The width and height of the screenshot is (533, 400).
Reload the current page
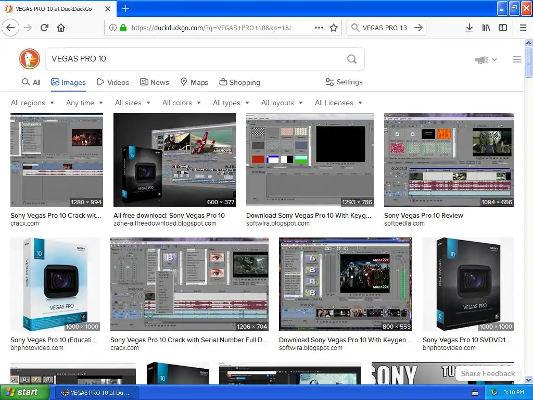click(x=44, y=28)
